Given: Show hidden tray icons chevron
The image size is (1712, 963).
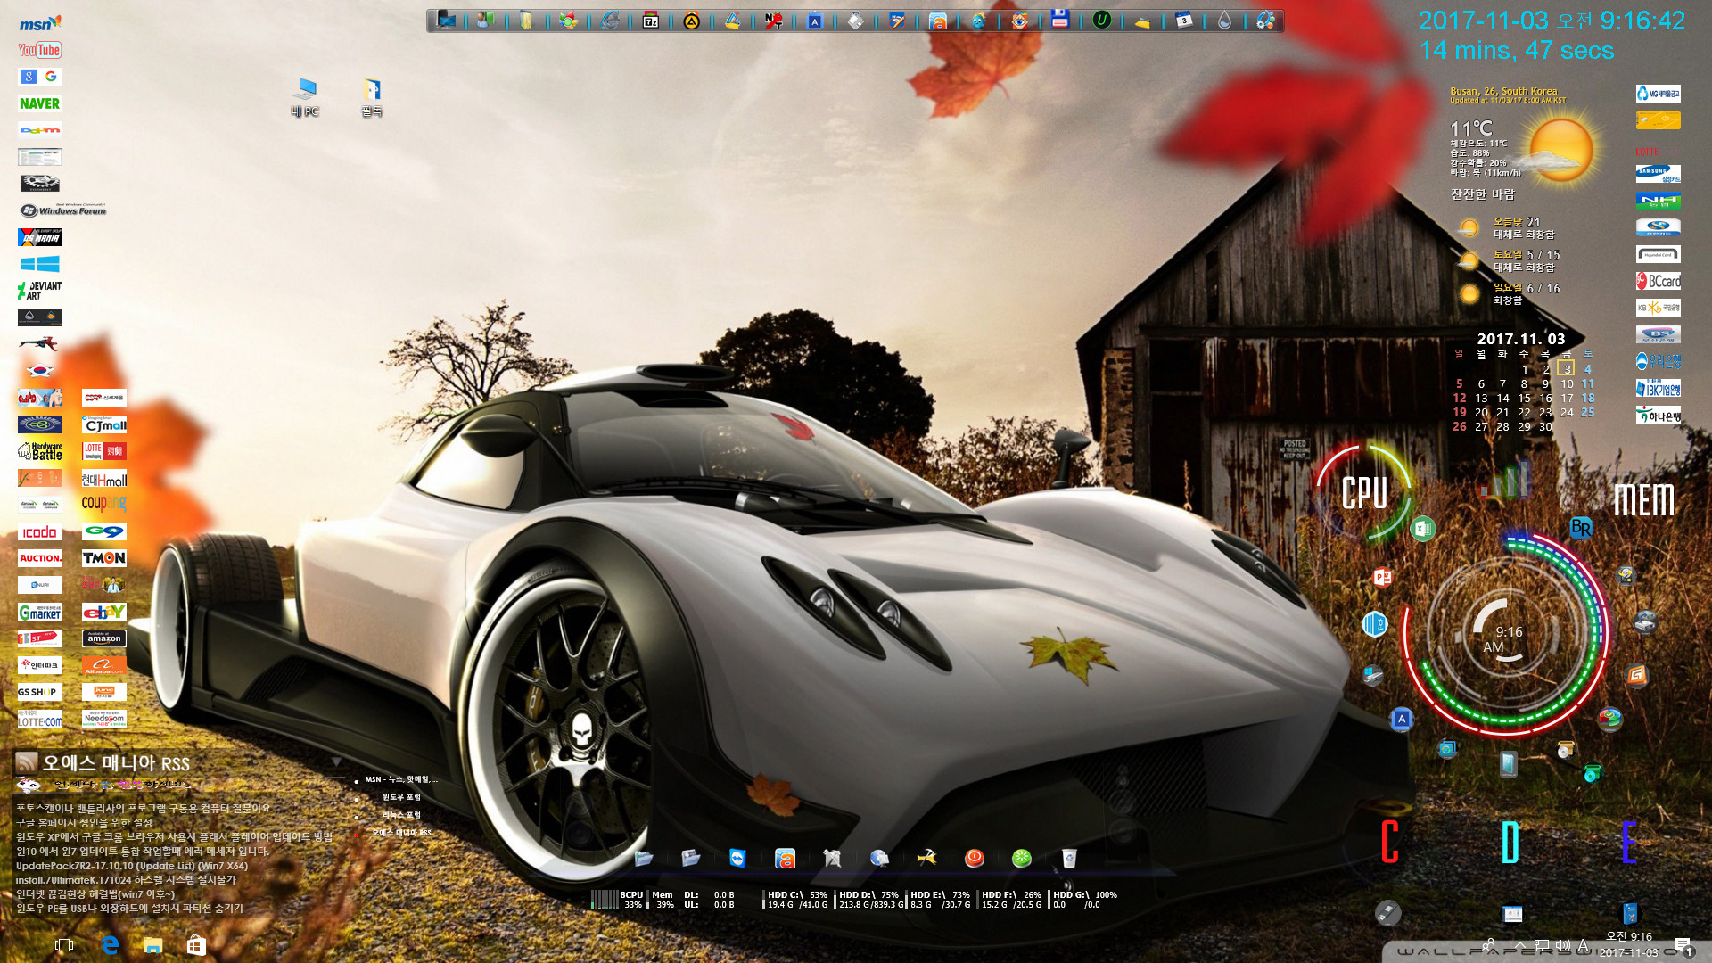Looking at the screenshot, I should (1519, 945).
